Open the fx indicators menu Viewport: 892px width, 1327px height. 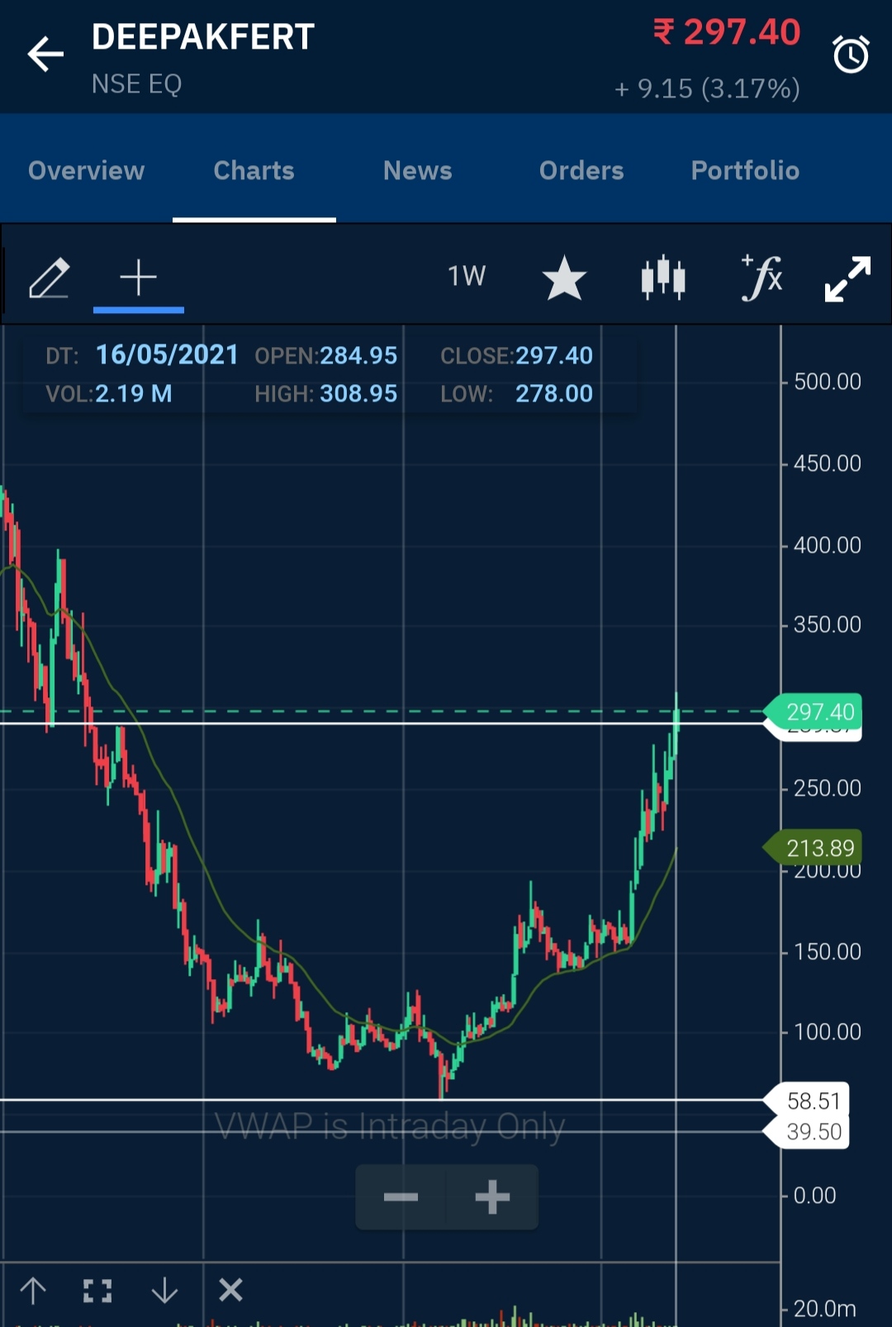pos(762,278)
